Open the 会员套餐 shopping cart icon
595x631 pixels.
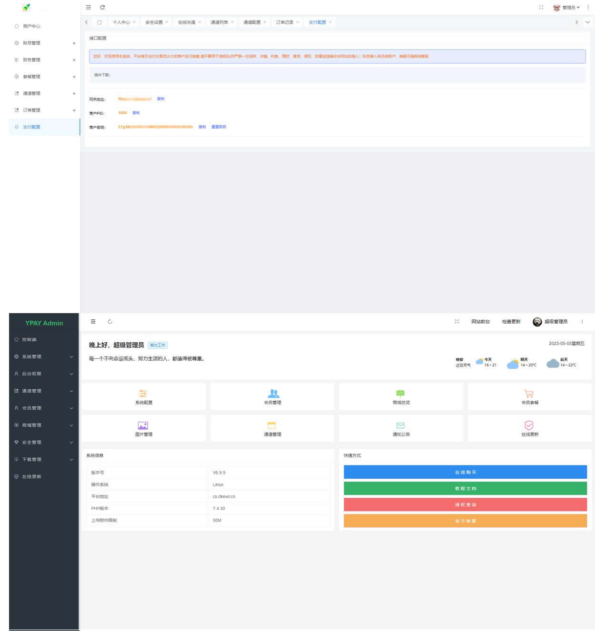(x=529, y=394)
